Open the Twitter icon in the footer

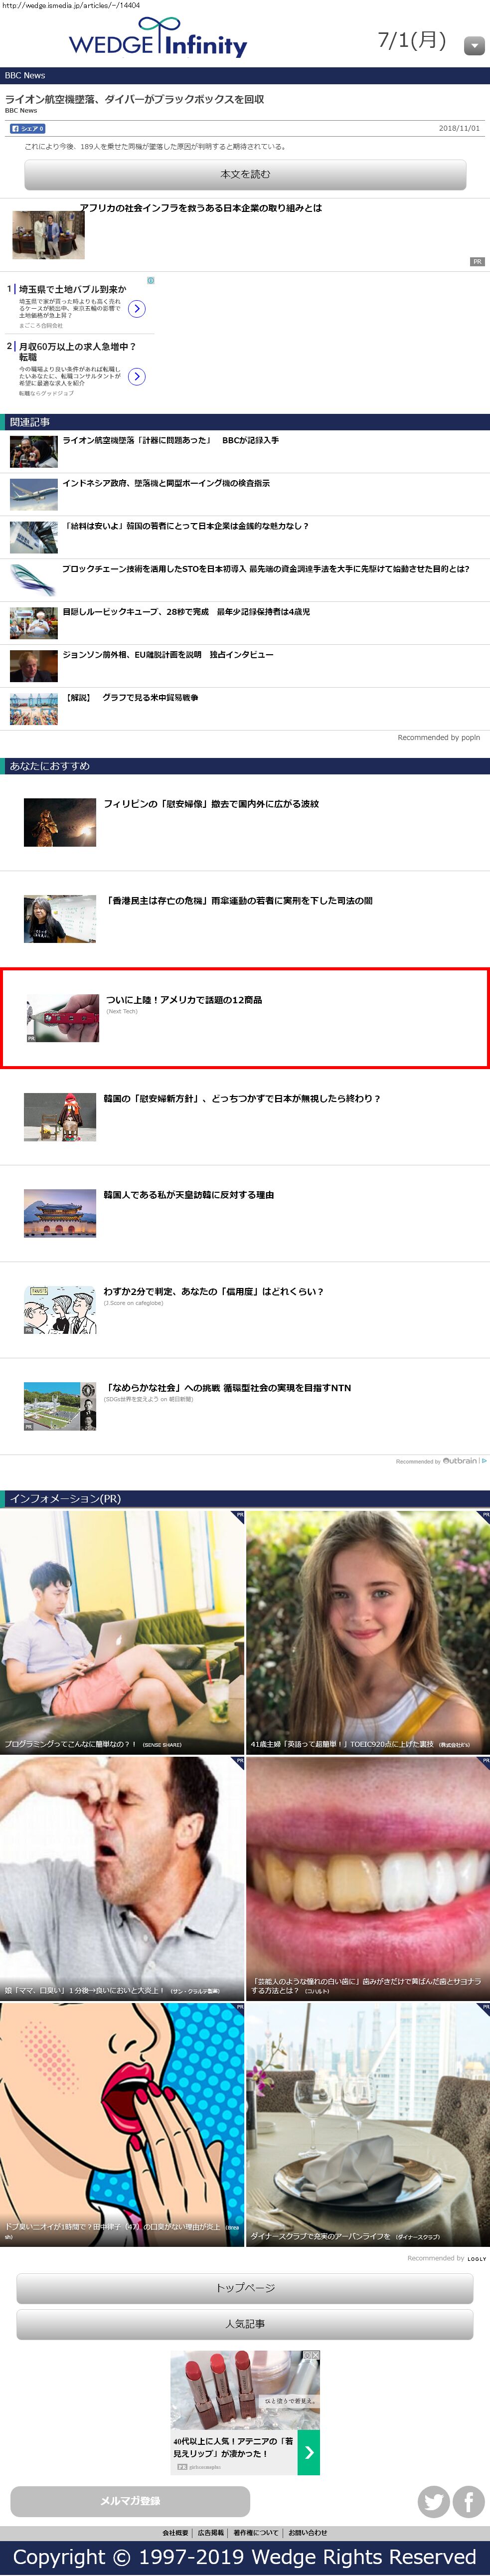click(434, 2502)
